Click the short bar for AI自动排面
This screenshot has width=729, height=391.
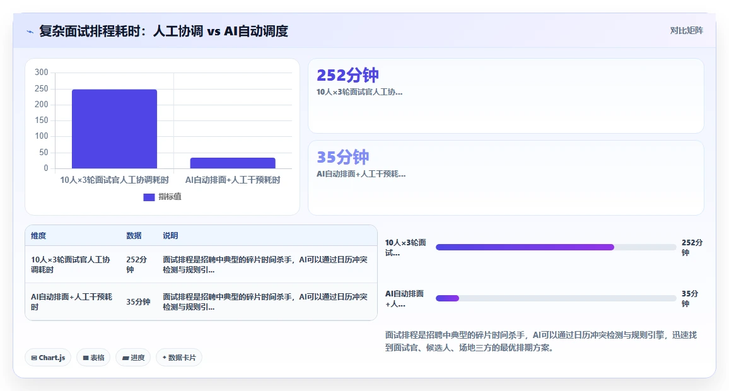pos(233,163)
